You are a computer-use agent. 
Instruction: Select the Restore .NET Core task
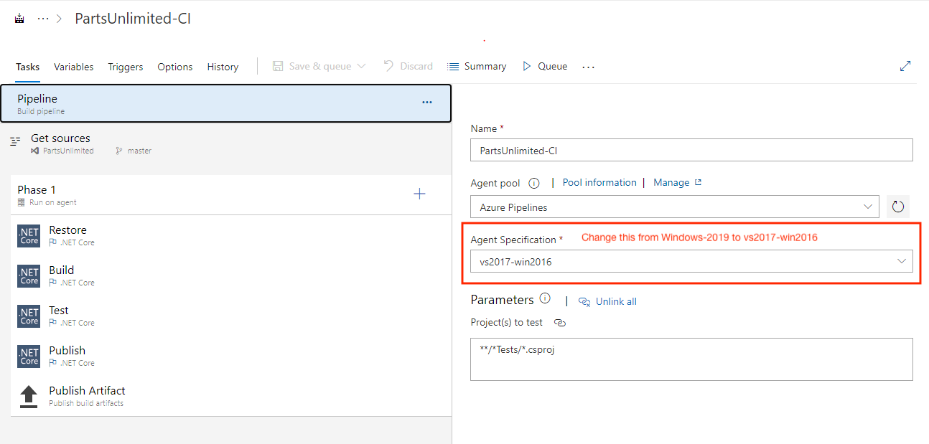[67, 235]
